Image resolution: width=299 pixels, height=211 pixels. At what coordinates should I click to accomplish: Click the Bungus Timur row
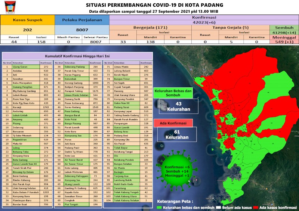click(x=128, y=79)
